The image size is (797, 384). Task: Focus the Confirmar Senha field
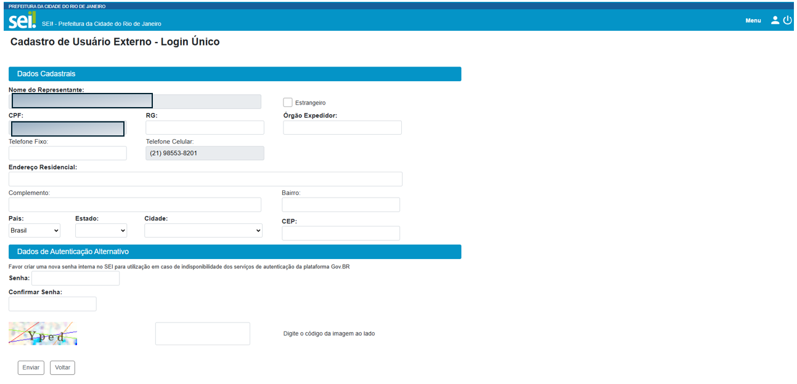(52, 304)
